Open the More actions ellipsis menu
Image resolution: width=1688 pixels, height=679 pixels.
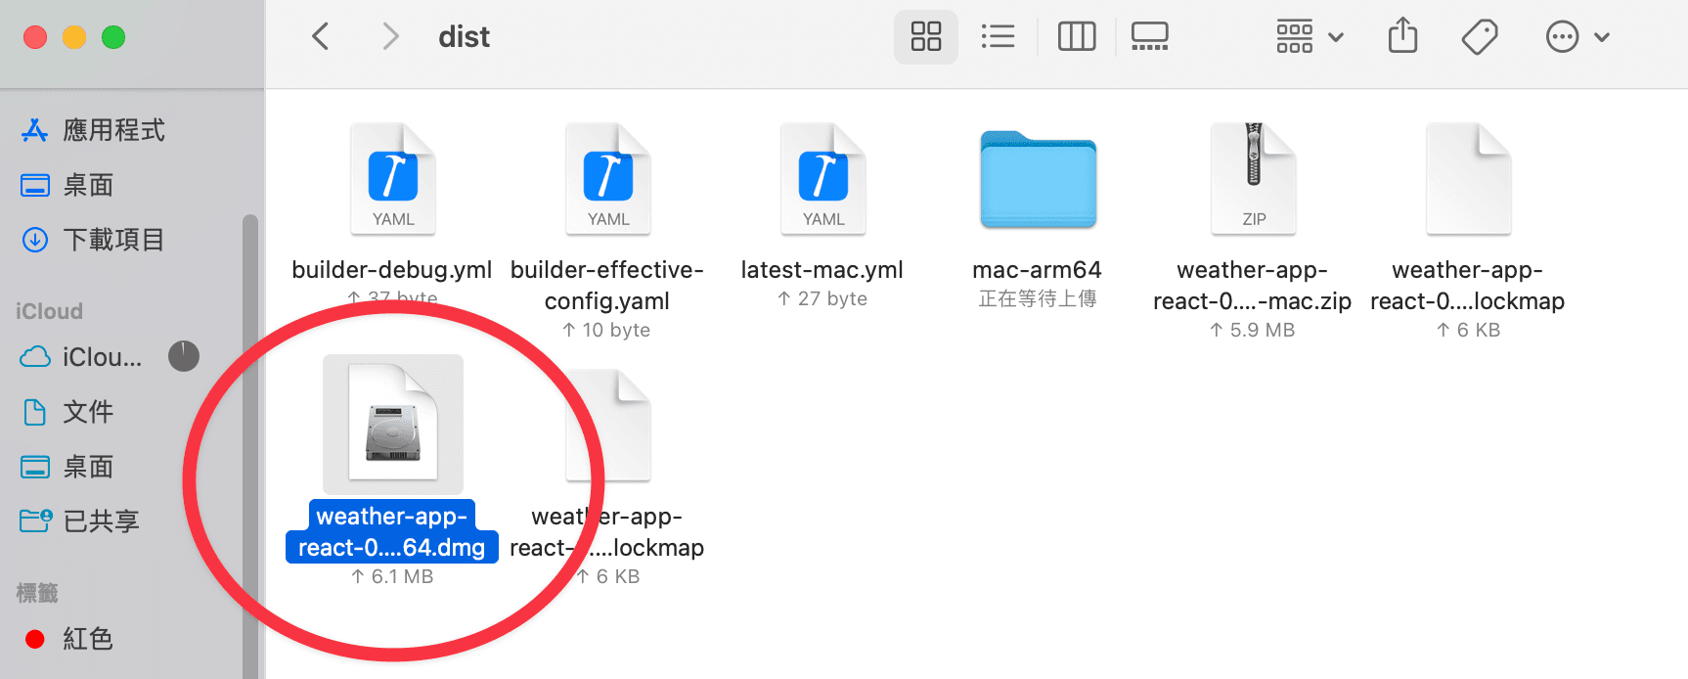tap(1576, 37)
